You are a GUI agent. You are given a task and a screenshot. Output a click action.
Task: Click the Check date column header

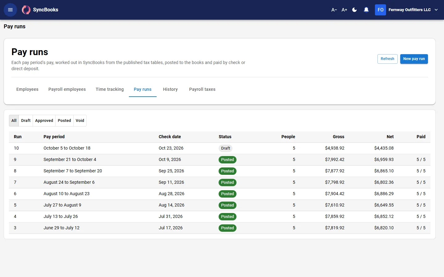point(170,137)
